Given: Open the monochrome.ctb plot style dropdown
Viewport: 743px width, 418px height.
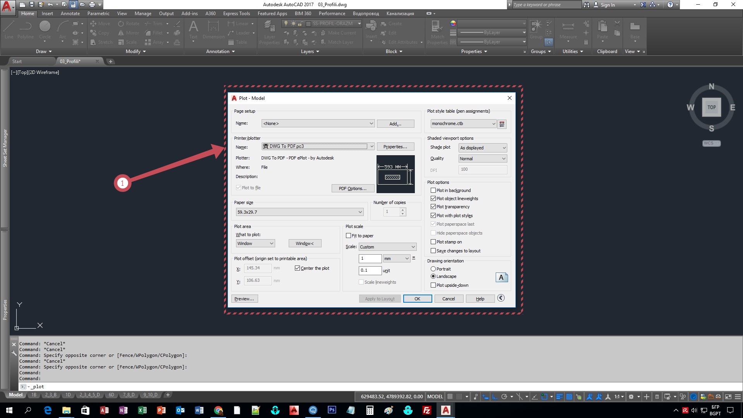Looking at the screenshot, I should (x=463, y=124).
